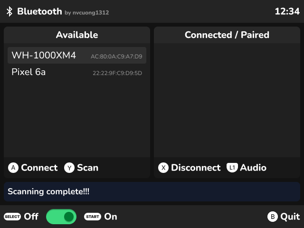Click the Audio label
Screen dimensions: 304x228
tap(253, 168)
